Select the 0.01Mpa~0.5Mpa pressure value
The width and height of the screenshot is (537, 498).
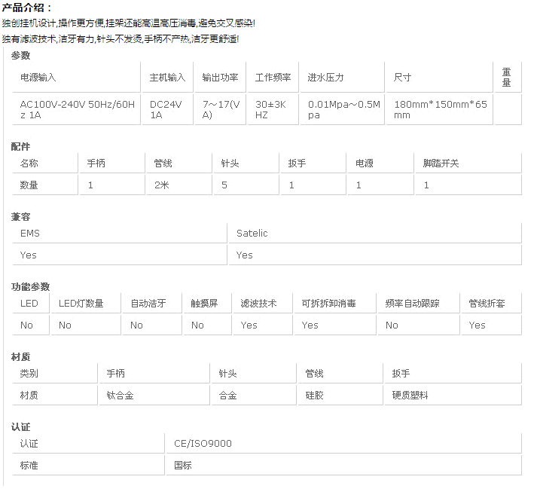pos(342,109)
